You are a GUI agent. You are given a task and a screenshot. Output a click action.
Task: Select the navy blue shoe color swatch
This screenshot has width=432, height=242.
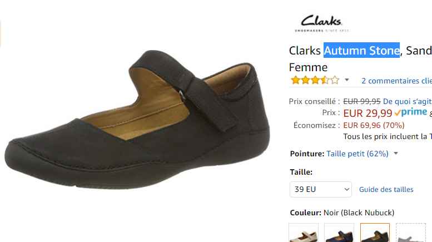pos(339,233)
